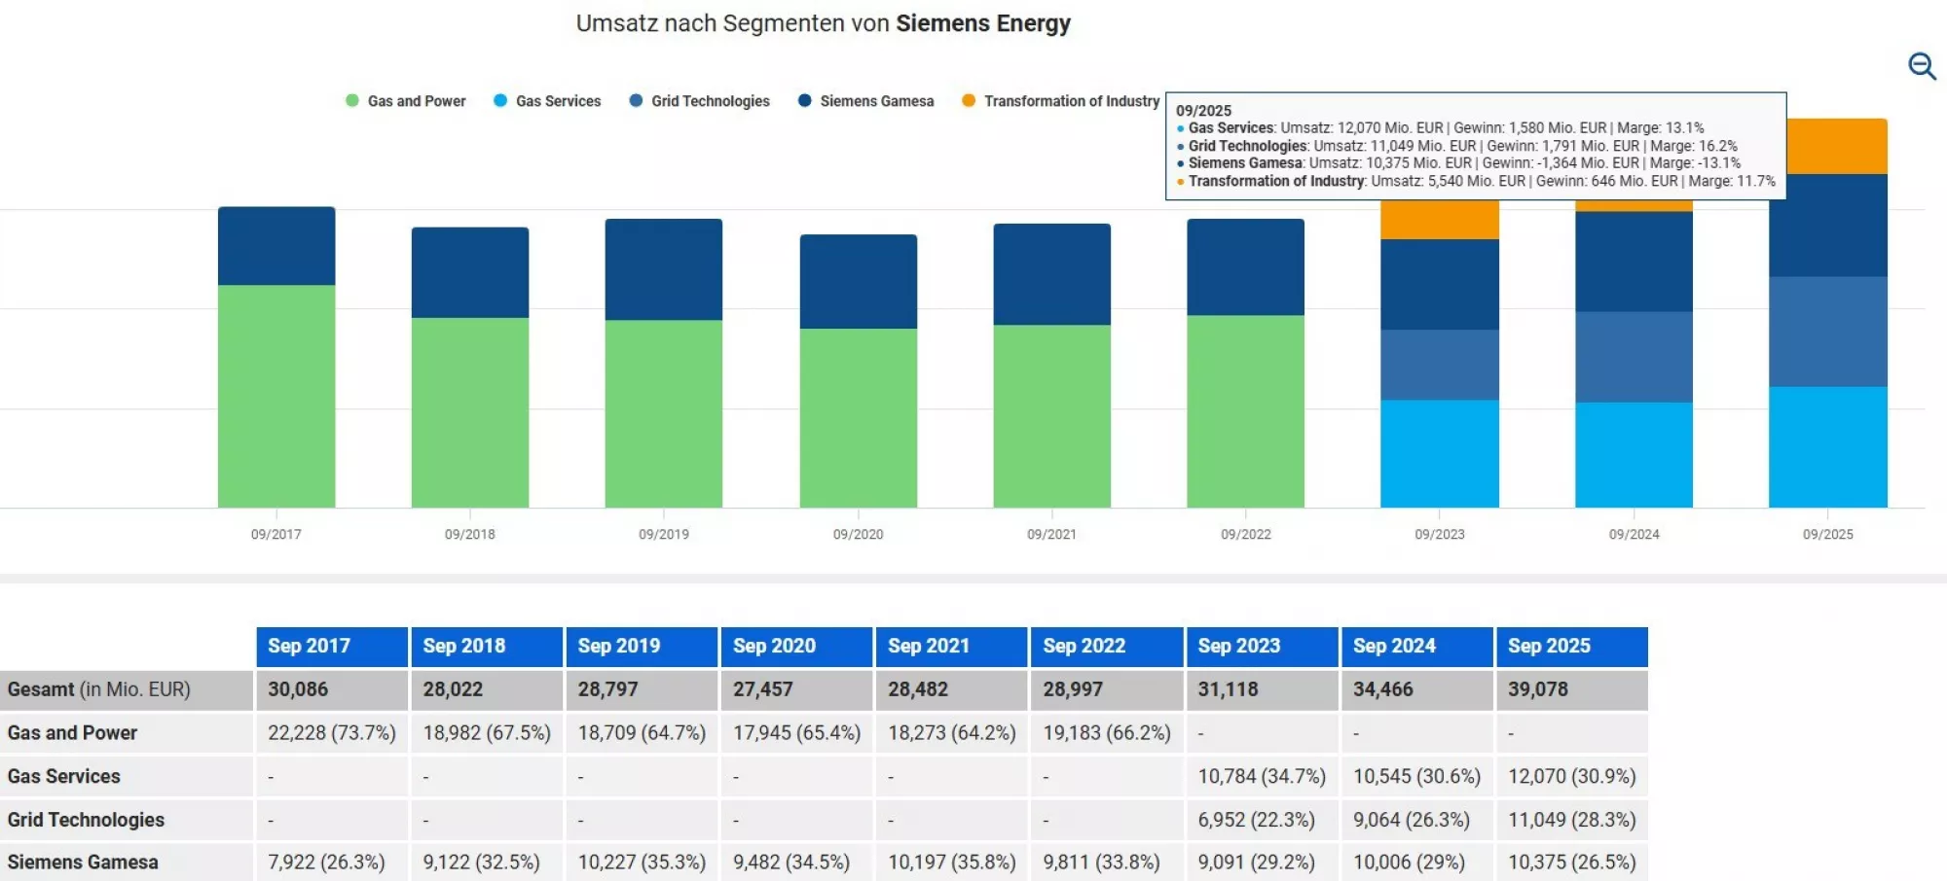The image size is (1947, 881).
Task: Click the dark blue 09/2022 bar segment
Action: (1246, 267)
